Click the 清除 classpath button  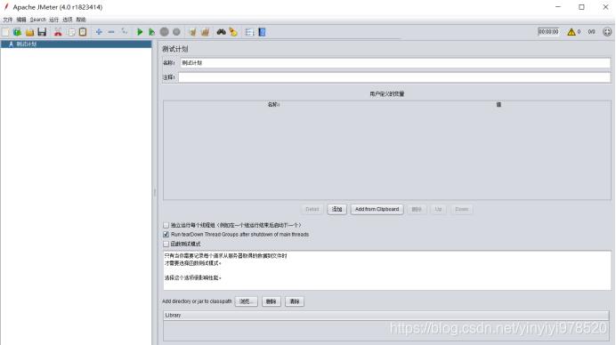[x=295, y=301]
